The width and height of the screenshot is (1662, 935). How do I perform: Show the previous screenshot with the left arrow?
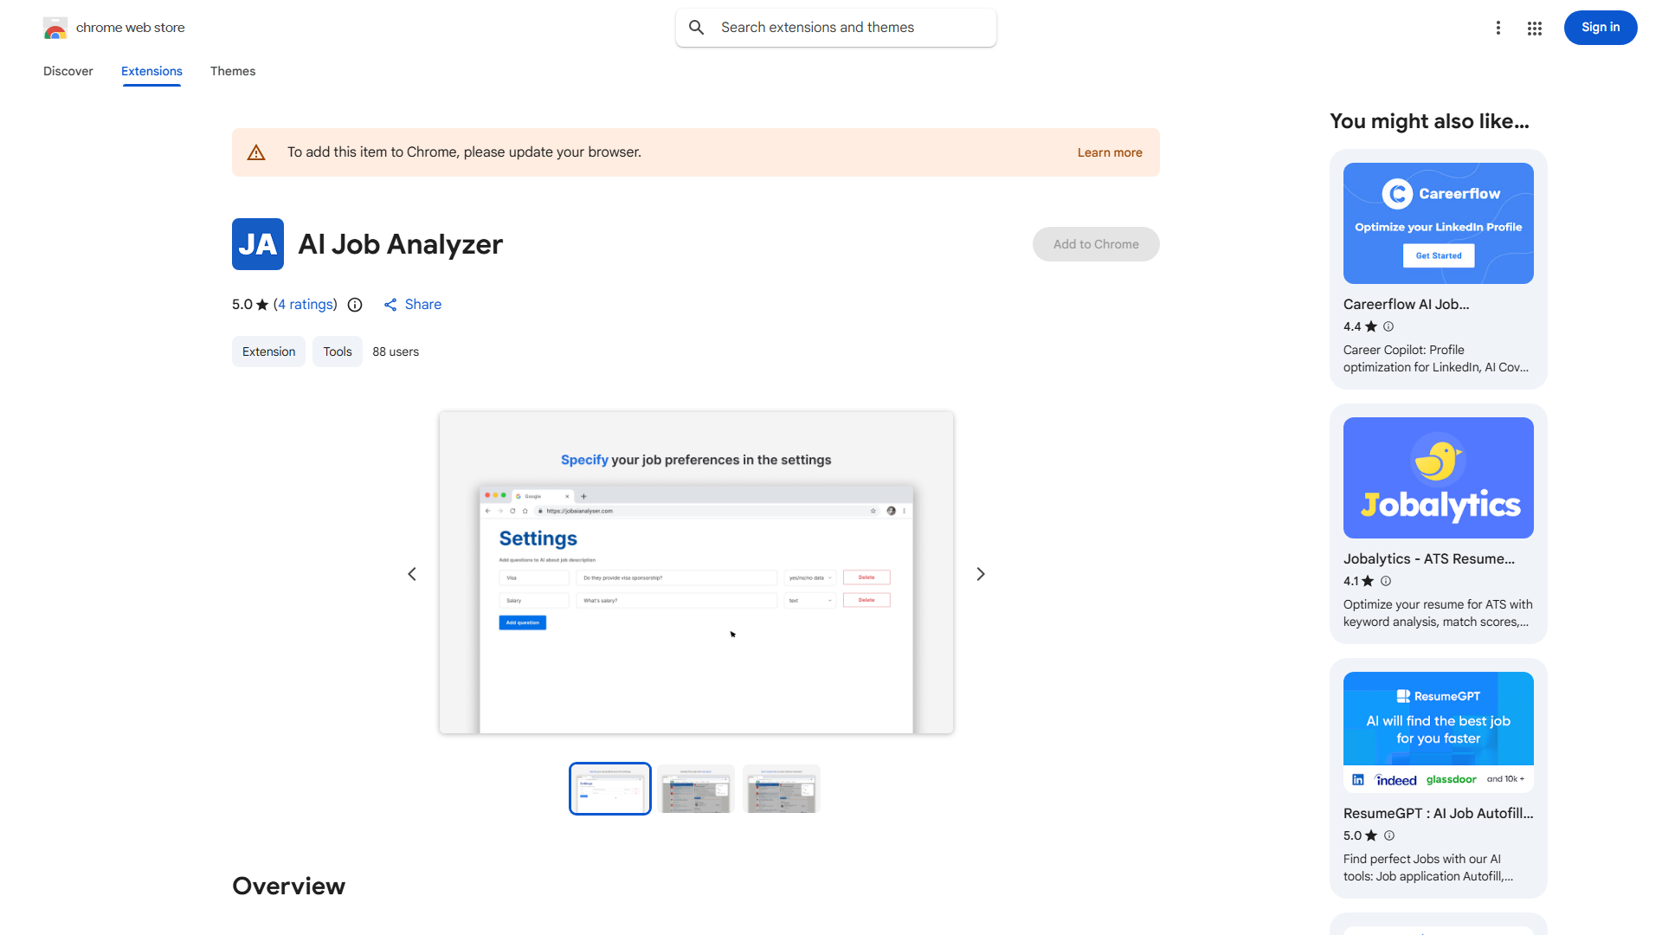[412, 573]
